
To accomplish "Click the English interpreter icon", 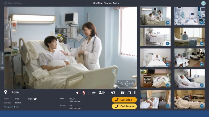I will click(x=35, y=99).
